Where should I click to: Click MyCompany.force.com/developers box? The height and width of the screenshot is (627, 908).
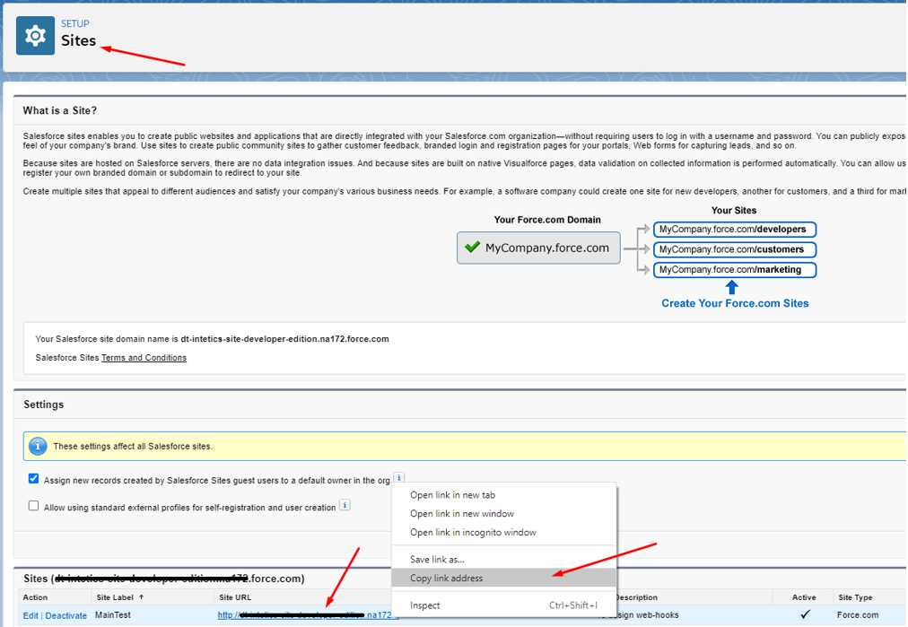[x=735, y=230]
